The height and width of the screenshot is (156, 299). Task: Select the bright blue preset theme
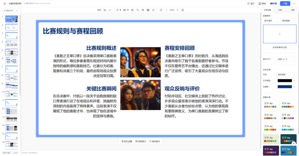(288, 151)
